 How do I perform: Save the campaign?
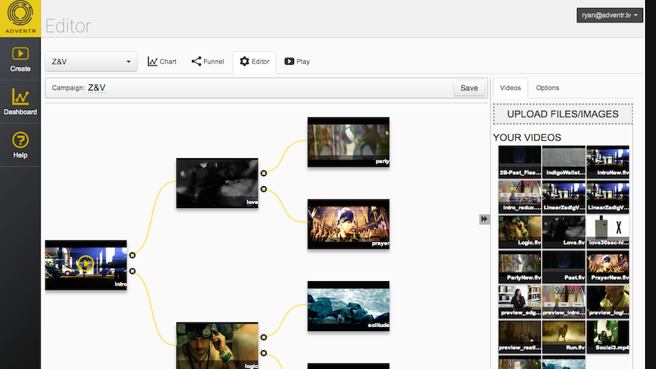tap(469, 88)
